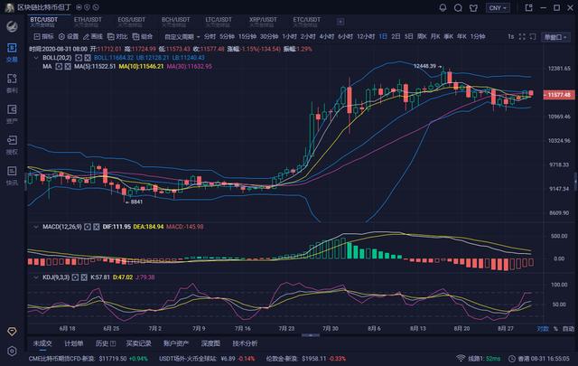Switch to the ETH/USDT tab

[88, 22]
